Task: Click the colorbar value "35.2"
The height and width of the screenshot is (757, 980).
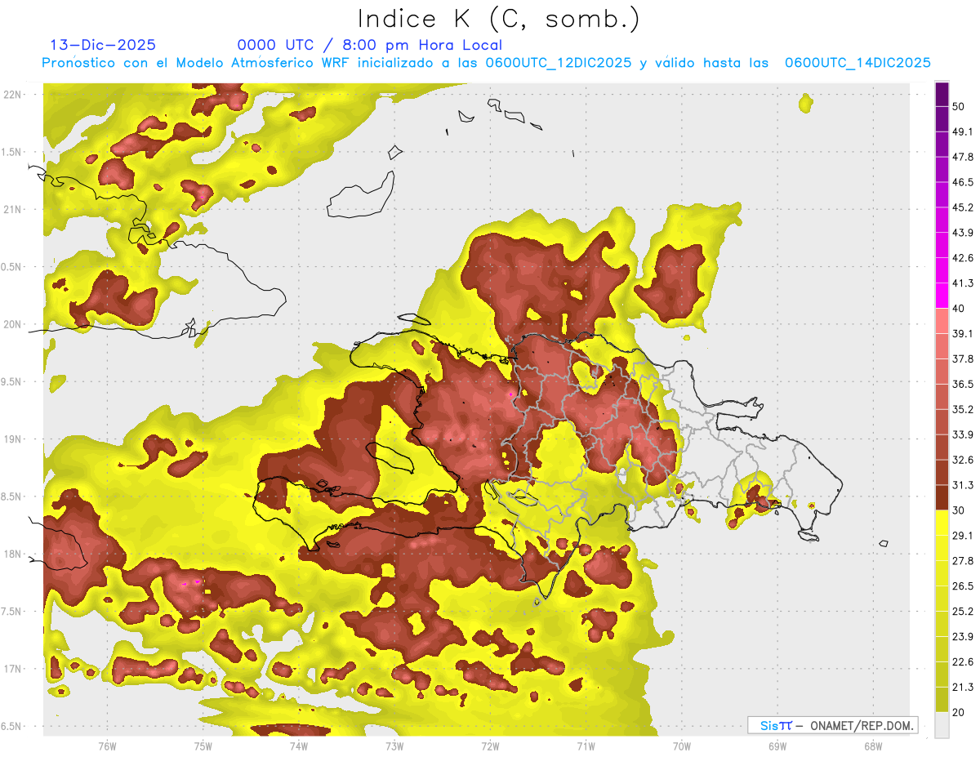Action: (963, 409)
